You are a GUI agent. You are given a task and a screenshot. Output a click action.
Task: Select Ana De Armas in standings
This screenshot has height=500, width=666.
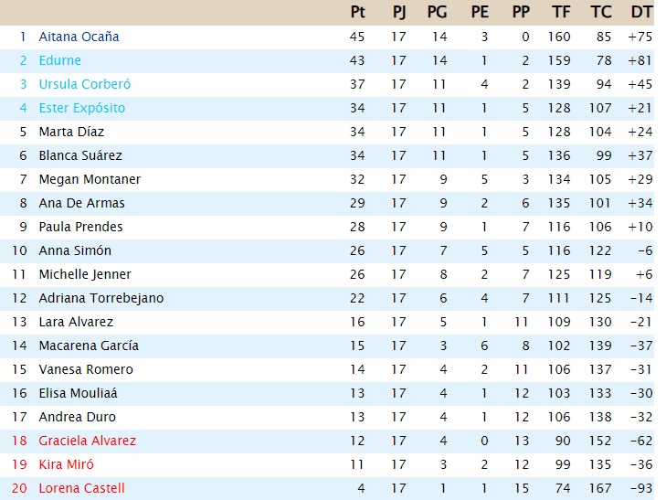point(81,203)
